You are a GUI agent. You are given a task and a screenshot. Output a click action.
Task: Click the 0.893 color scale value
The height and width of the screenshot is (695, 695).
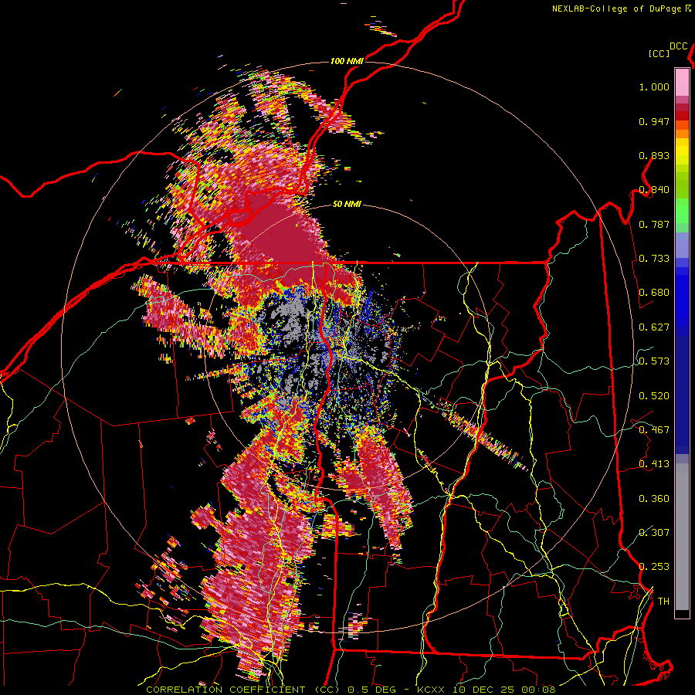pyautogui.click(x=654, y=155)
